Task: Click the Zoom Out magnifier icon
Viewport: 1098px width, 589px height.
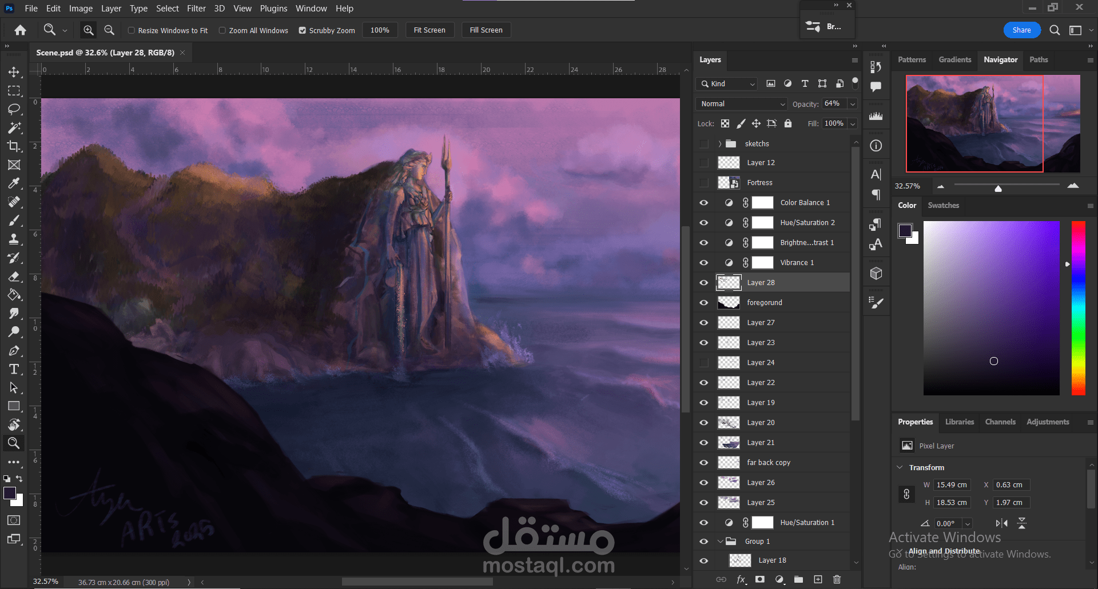Action: point(109,30)
